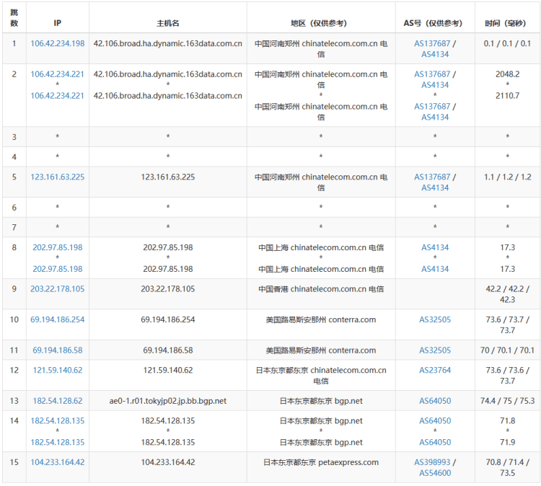Click the first AS4134 link in hop 8

pyautogui.click(x=435, y=247)
